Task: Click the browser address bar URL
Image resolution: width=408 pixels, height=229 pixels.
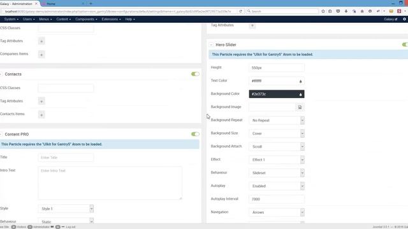Action: pos(119,11)
